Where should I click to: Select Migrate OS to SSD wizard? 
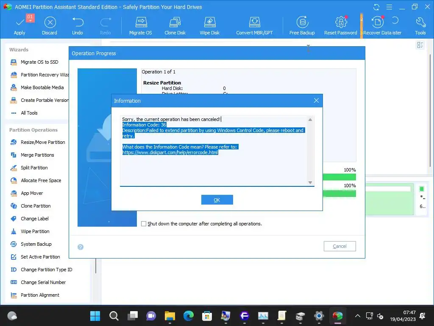[x=39, y=62]
